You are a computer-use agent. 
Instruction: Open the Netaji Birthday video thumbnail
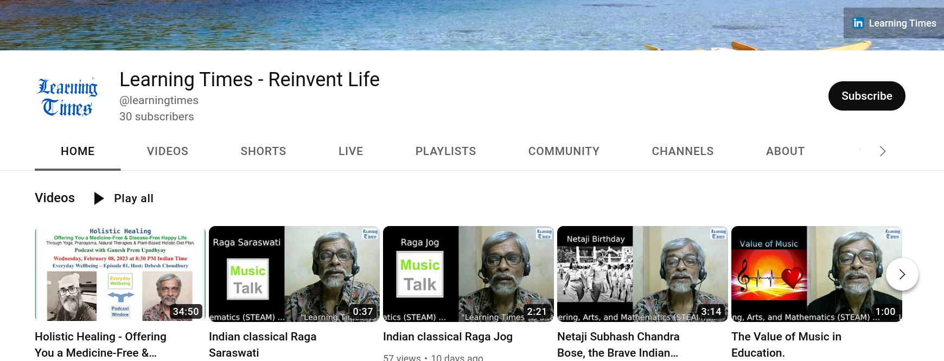tap(642, 274)
